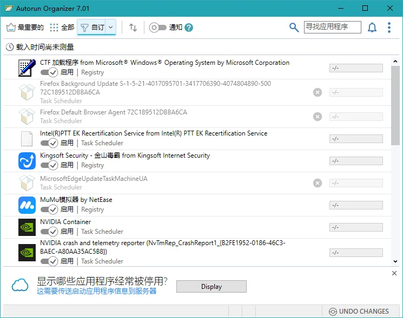The width and height of the screenshot is (403, 318).
Task: Click Registry label under MuMu模拟器
Action: [x=93, y=209]
